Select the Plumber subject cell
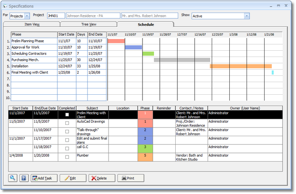Image resolution: width=296 pixels, height=194 pixels. 92,157
